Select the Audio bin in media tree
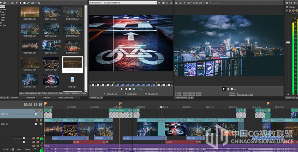 [3, 15]
